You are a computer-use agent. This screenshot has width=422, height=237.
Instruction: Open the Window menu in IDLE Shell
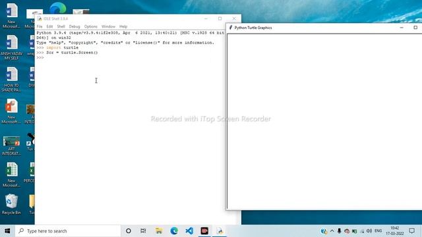tap(108, 26)
